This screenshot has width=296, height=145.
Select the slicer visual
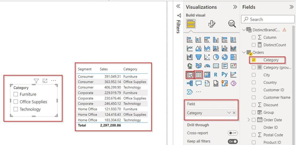click(x=190, y=75)
